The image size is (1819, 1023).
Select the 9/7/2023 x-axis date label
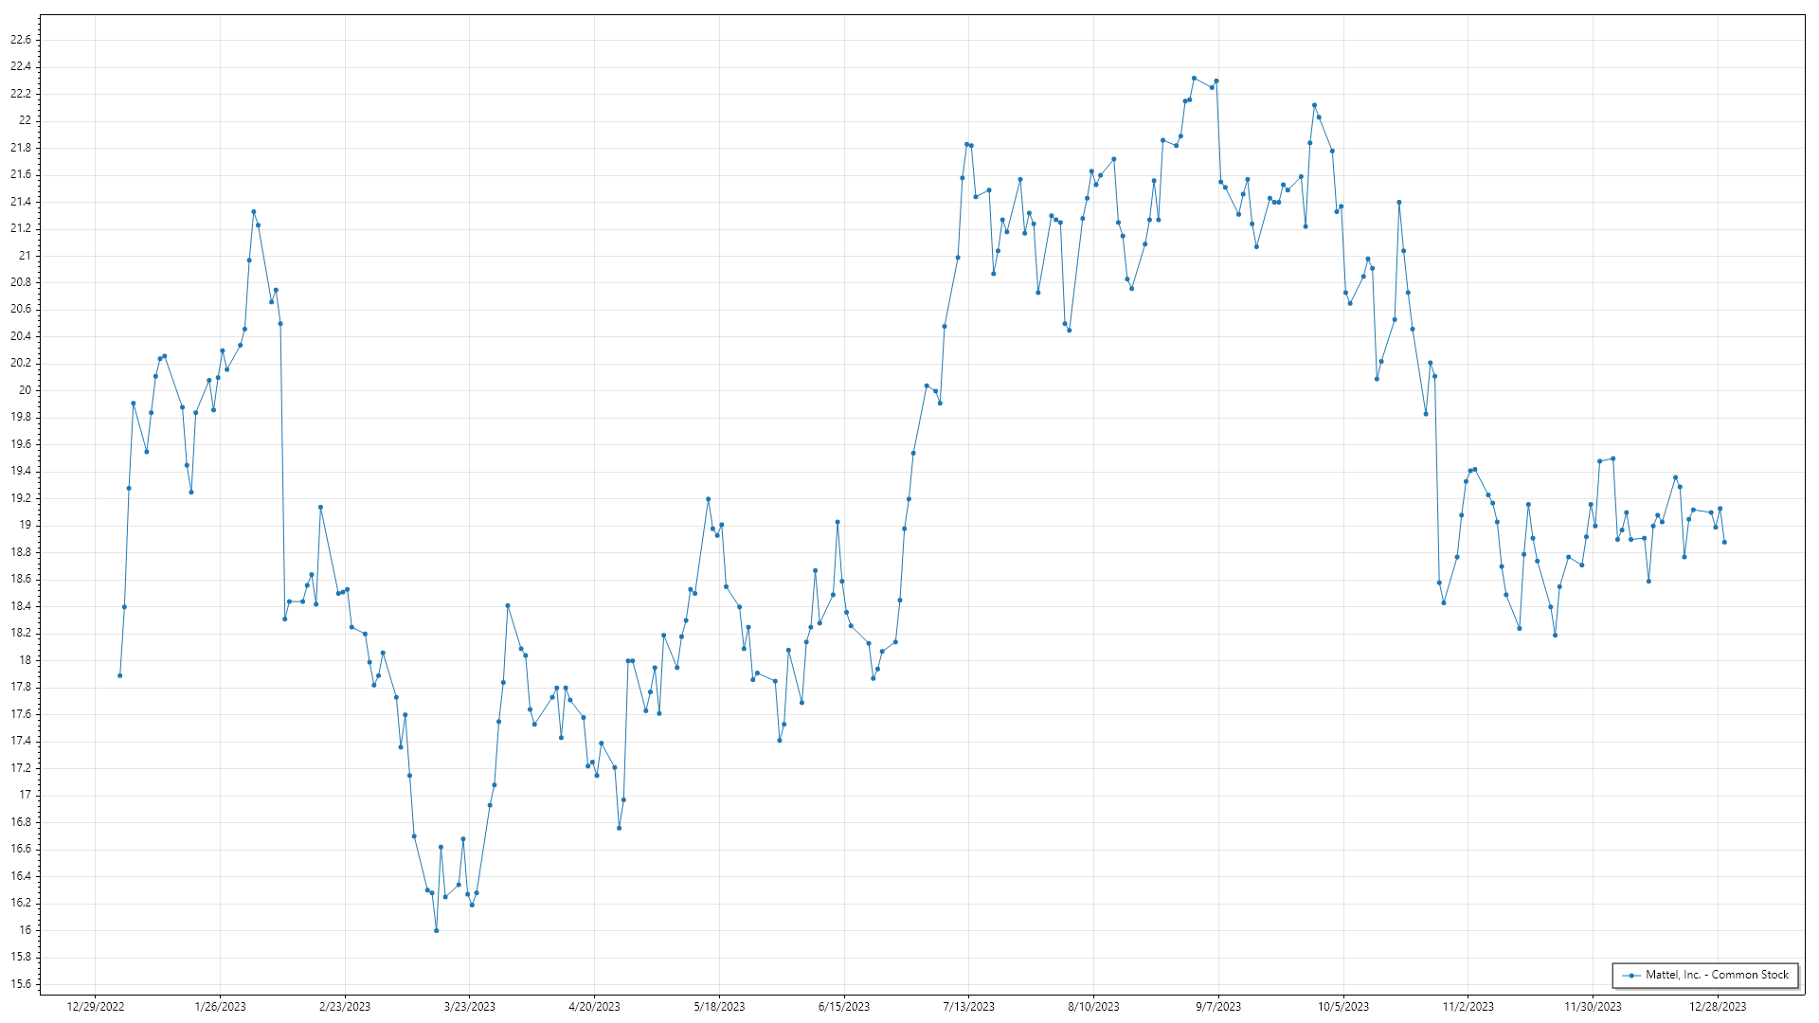[x=1217, y=1007]
